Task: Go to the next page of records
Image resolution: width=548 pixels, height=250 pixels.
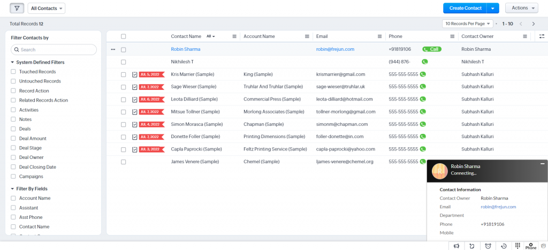Action: [x=534, y=24]
